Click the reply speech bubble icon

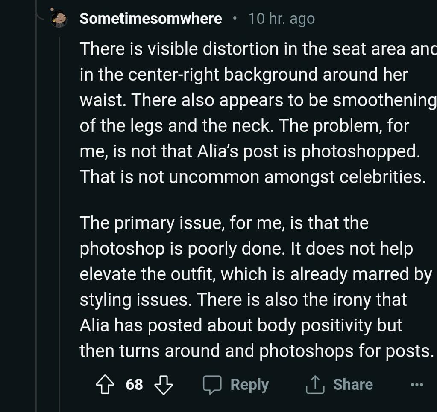pyautogui.click(x=212, y=385)
